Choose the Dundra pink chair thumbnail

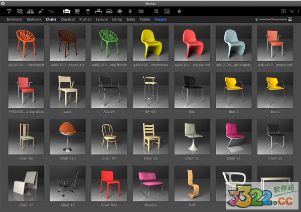(148, 183)
